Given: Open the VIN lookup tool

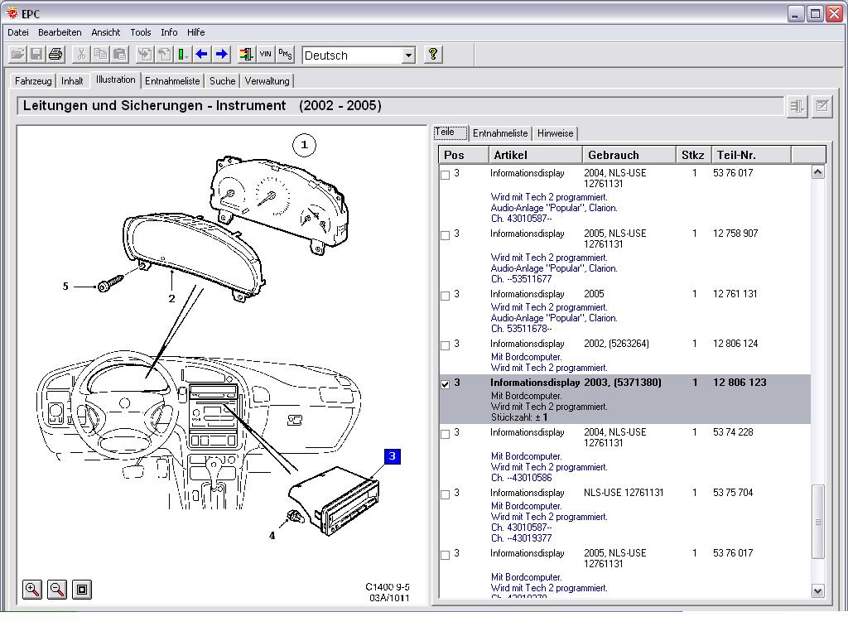Looking at the screenshot, I should [266, 55].
